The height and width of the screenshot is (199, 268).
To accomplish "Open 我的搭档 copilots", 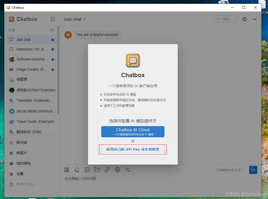I will [32, 164].
